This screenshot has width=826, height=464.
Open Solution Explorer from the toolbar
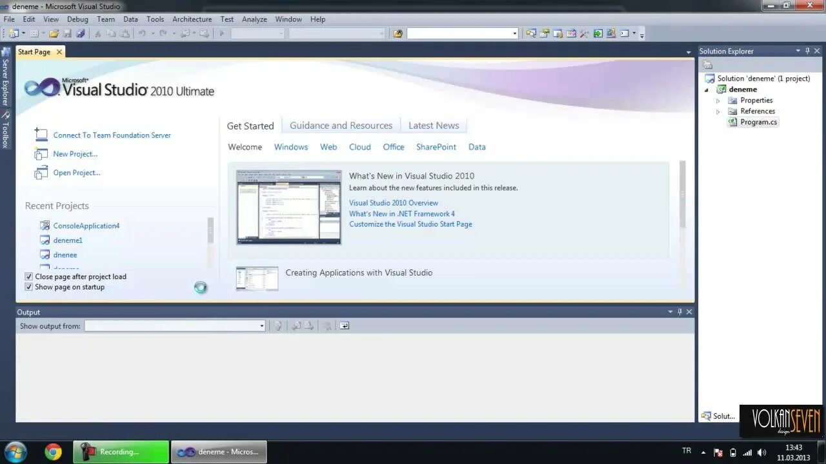pos(530,34)
